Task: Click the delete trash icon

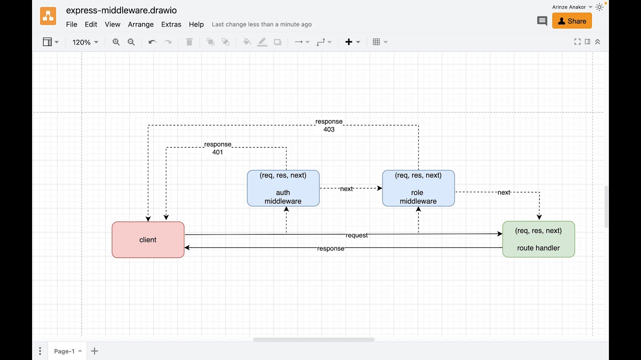Action: coord(189,42)
